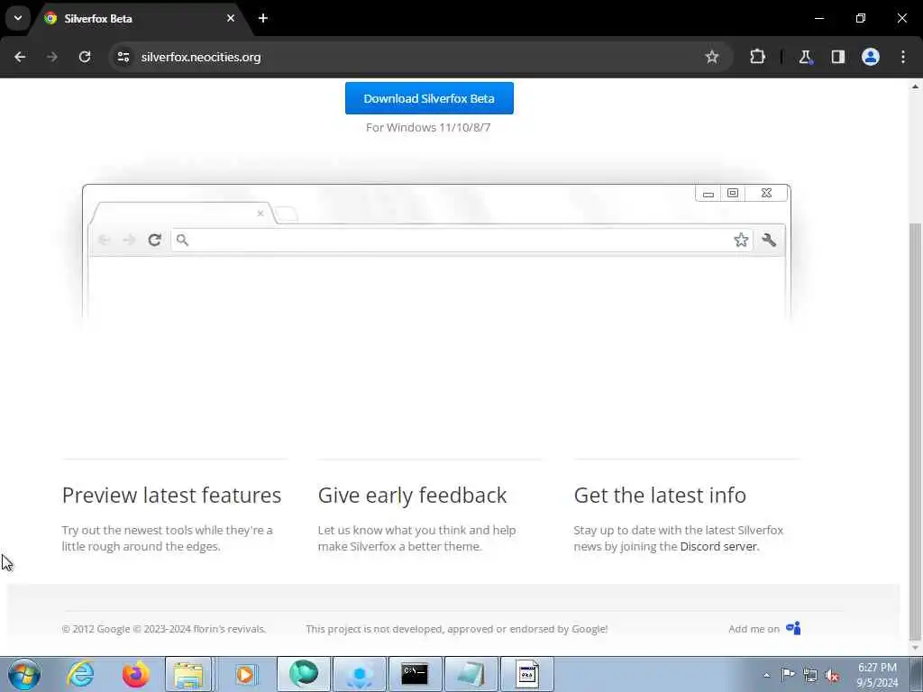Viewport: 923px width, 692px height.
Task: Click 'Add me on' footer text
Action: point(754,629)
